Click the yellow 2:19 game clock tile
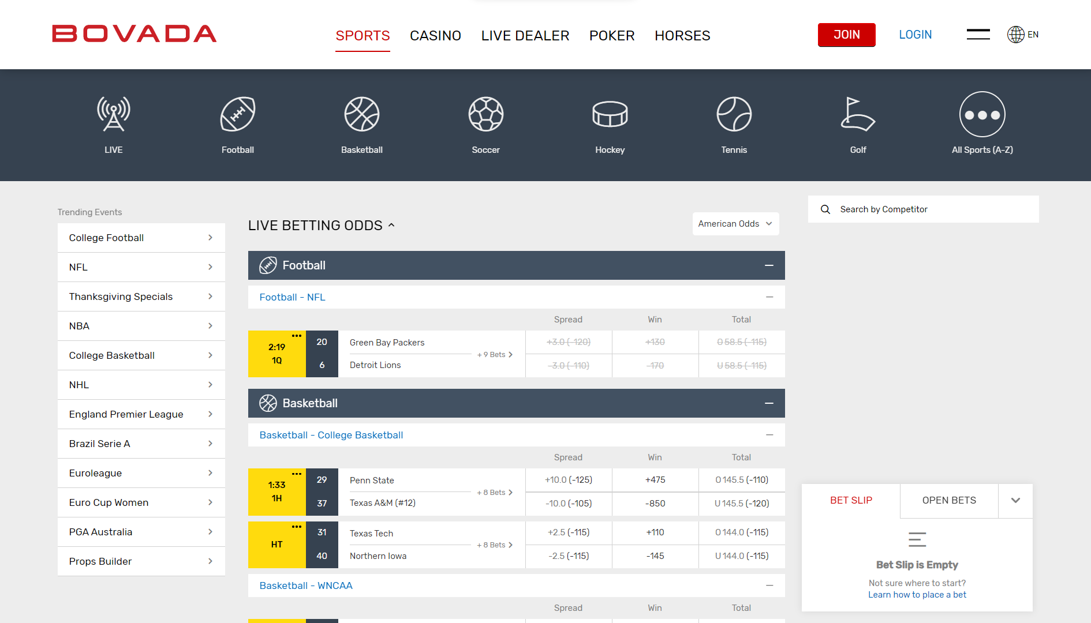This screenshot has width=1091, height=623. point(277,354)
